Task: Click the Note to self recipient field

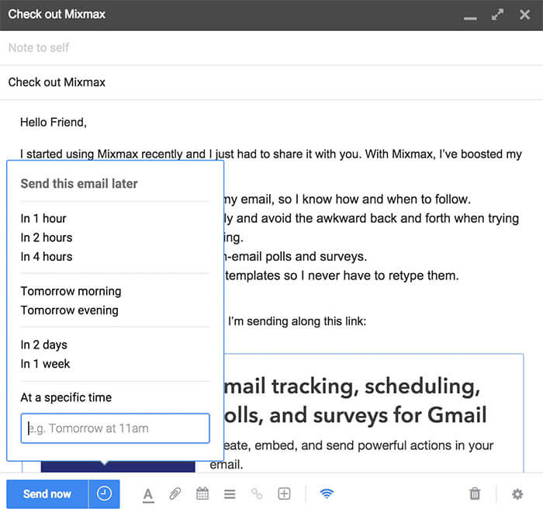Action: click(271, 47)
